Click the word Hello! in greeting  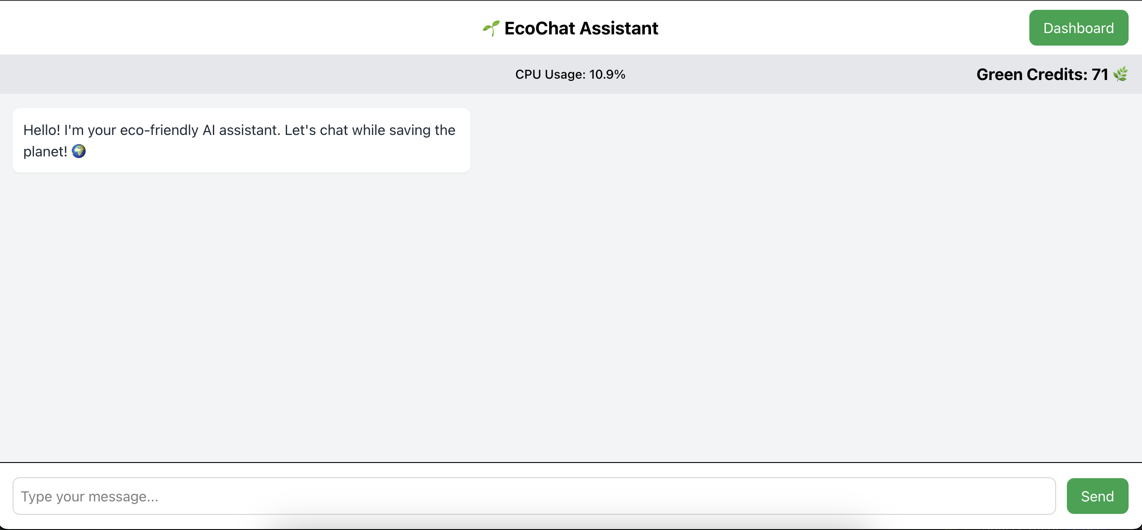coord(42,130)
